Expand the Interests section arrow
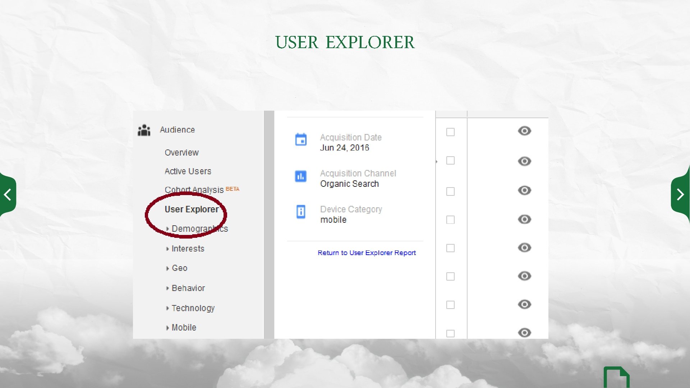The height and width of the screenshot is (388, 690). pyautogui.click(x=167, y=249)
